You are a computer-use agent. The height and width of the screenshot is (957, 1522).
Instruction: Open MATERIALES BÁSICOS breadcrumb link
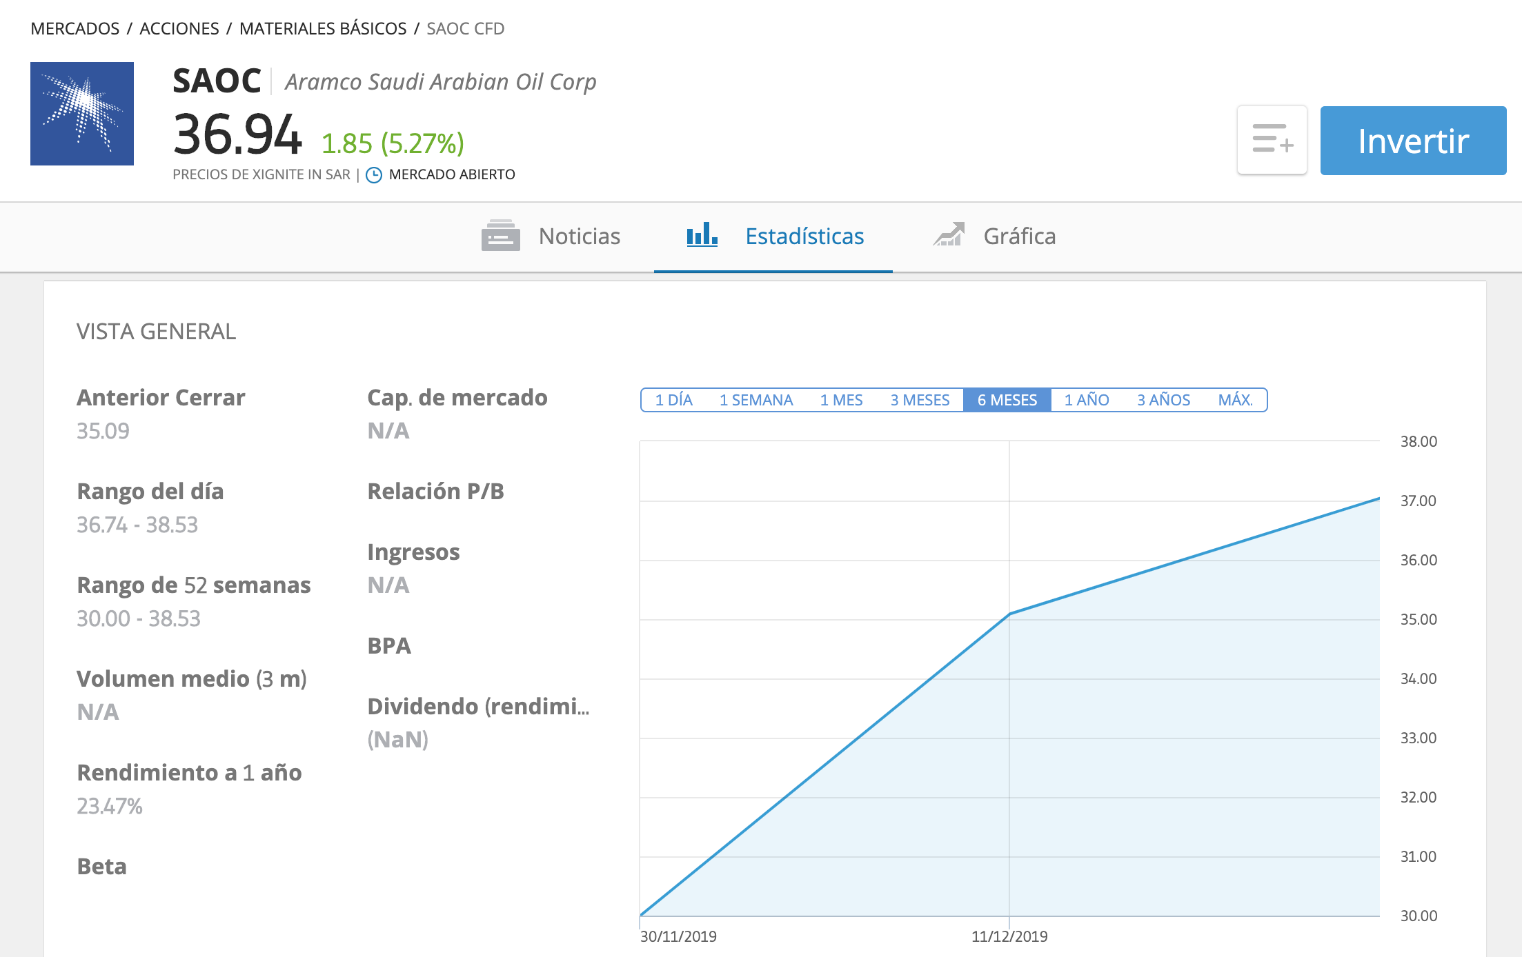tap(323, 29)
